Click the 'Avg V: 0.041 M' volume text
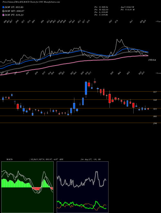Image resolution: width=161 pixels, height=213 pixels. tap(127, 7)
